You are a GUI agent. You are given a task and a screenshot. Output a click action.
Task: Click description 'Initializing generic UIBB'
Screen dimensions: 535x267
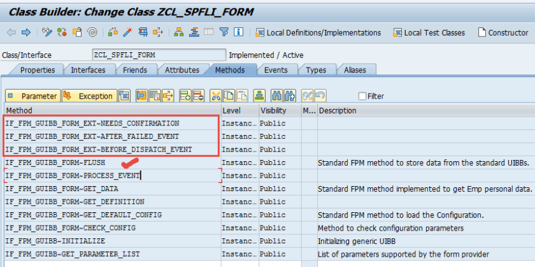tap(357, 242)
